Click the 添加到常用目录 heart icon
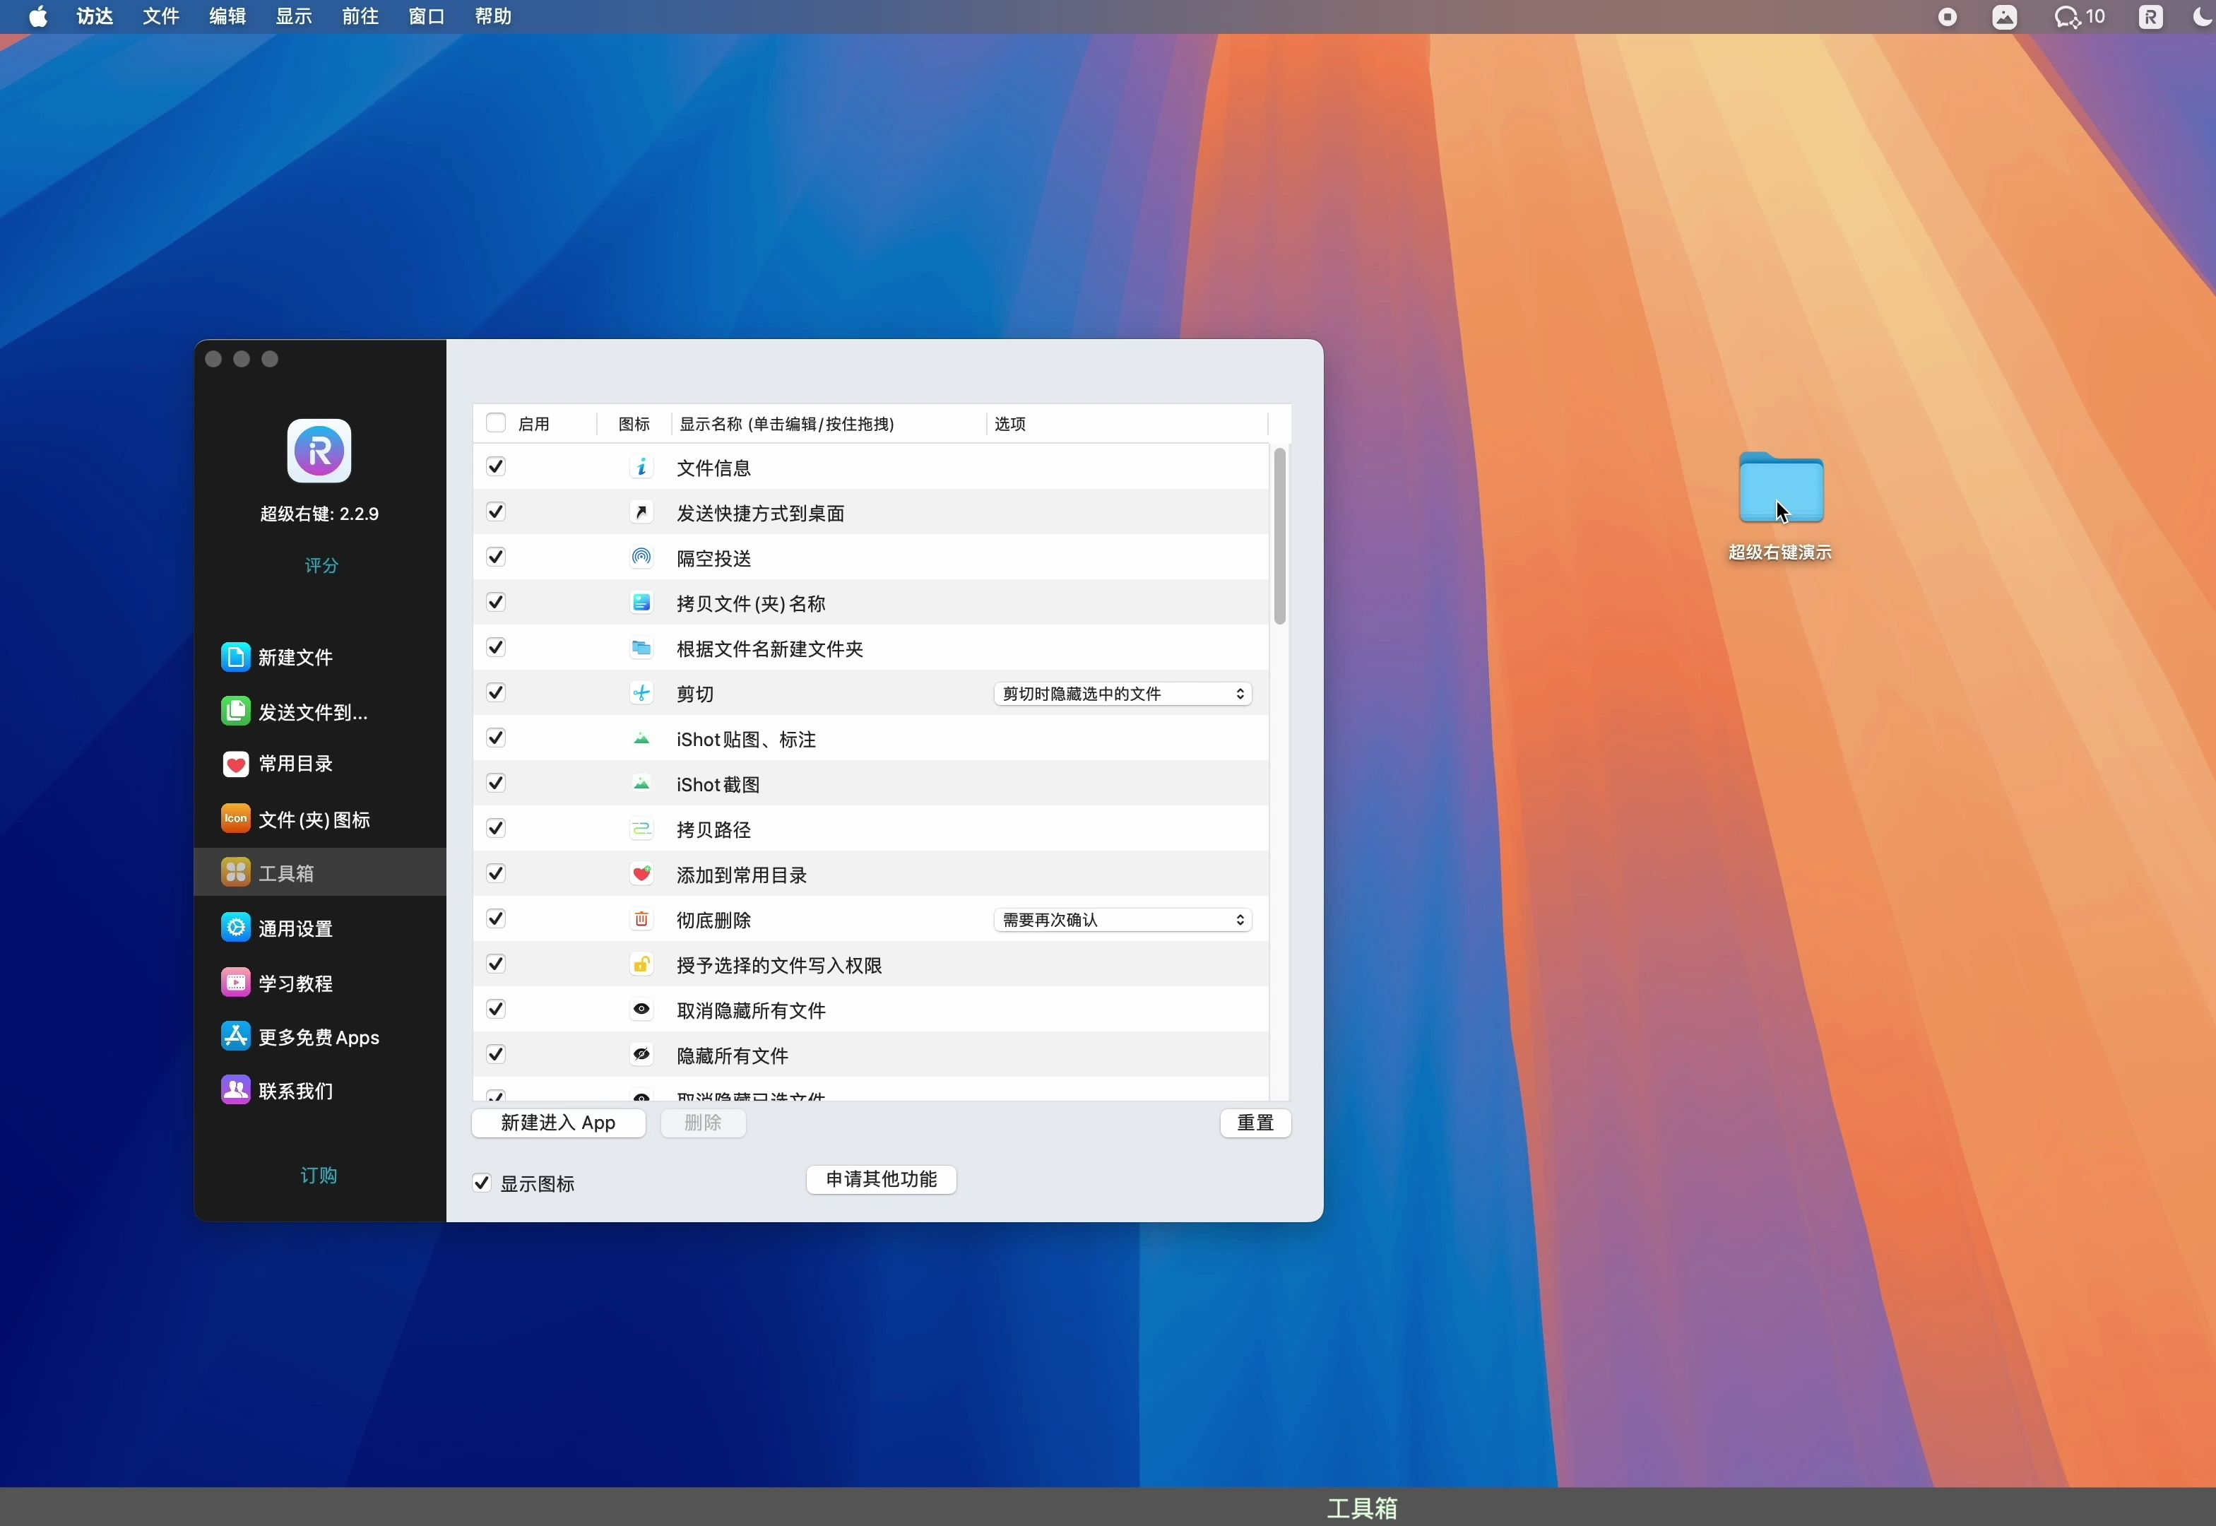Screen dimensions: 2216x1526 click(641, 874)
